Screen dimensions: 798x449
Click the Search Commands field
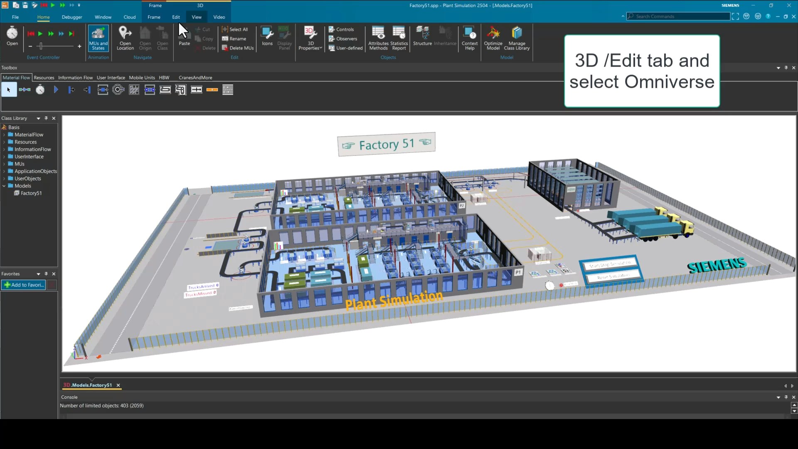pyautogui.click(x=678, y=16)
